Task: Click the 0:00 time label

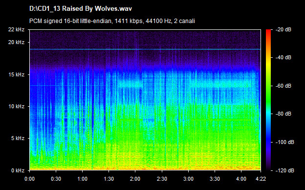Action: (29, 179)
